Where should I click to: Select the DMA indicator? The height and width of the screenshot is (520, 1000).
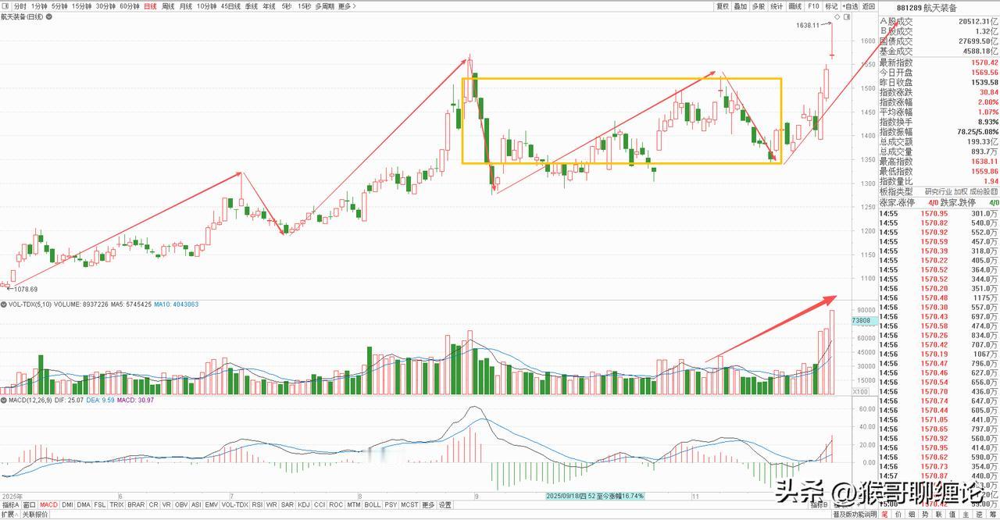pos(84,505)
